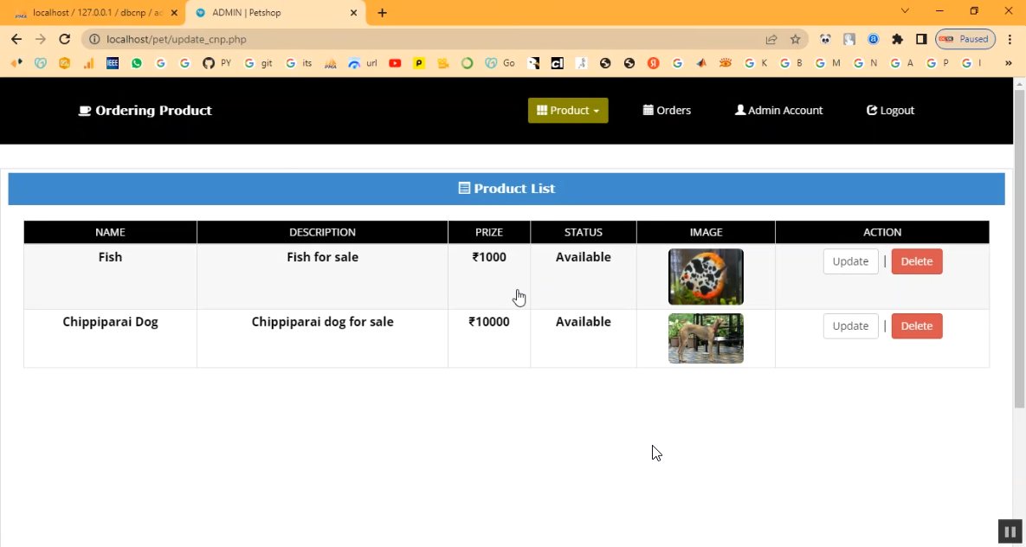Open the MATLAB bookmark icon
This screenshot has width=1026, height=547.
tap(701, 63)
